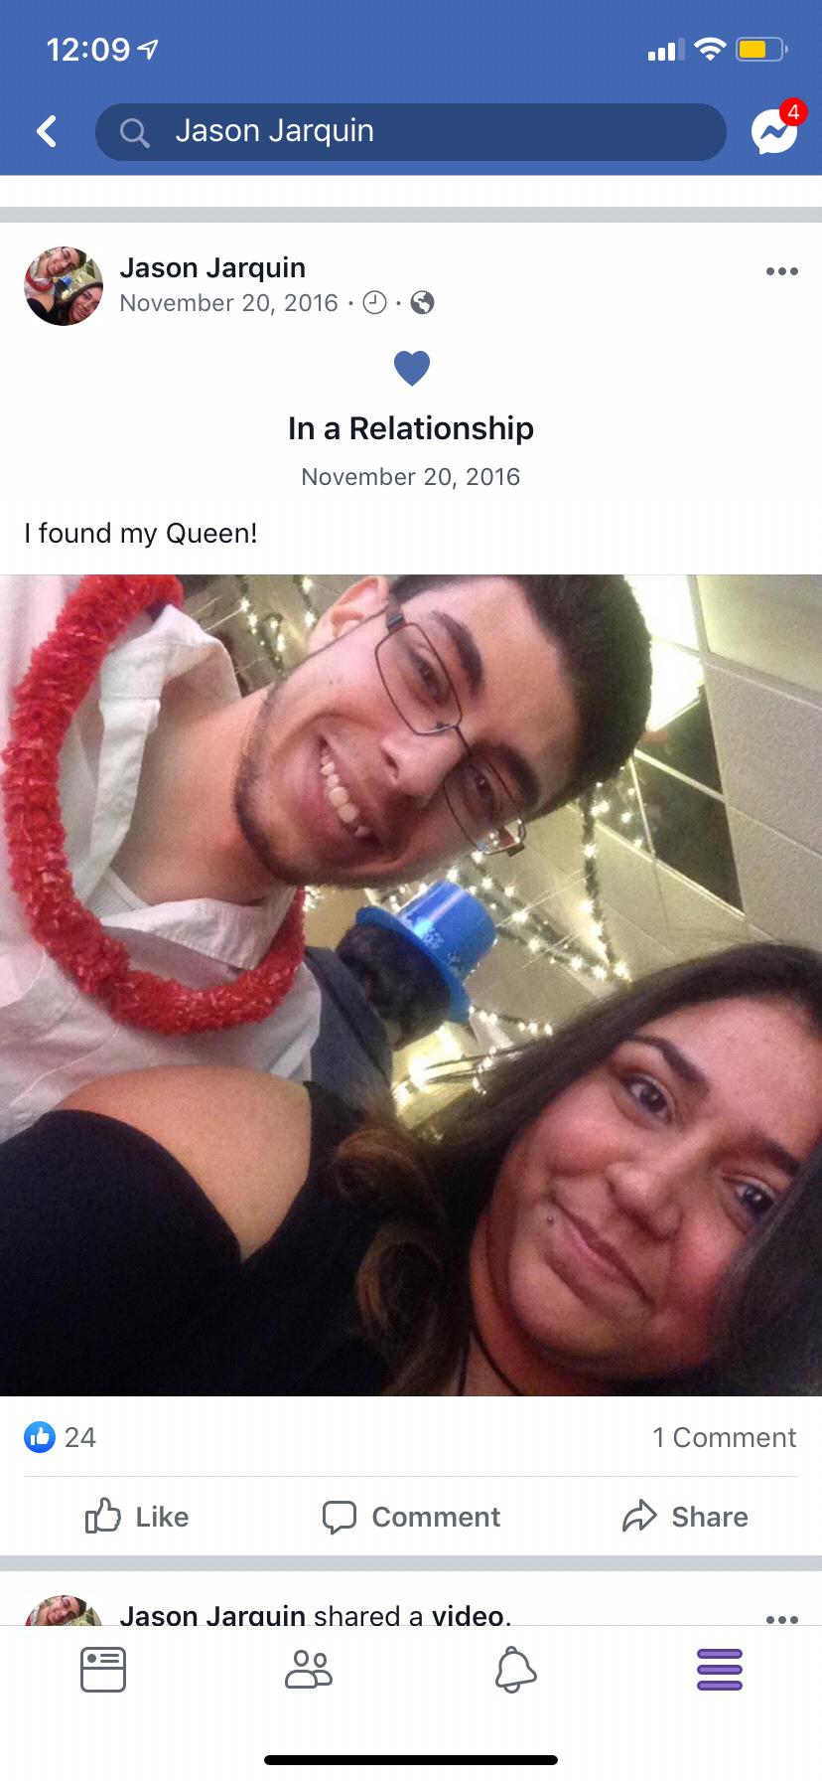822x1781 pixels.
Task: Tap the Jason Jarquin author name
Action: (212, 267)
